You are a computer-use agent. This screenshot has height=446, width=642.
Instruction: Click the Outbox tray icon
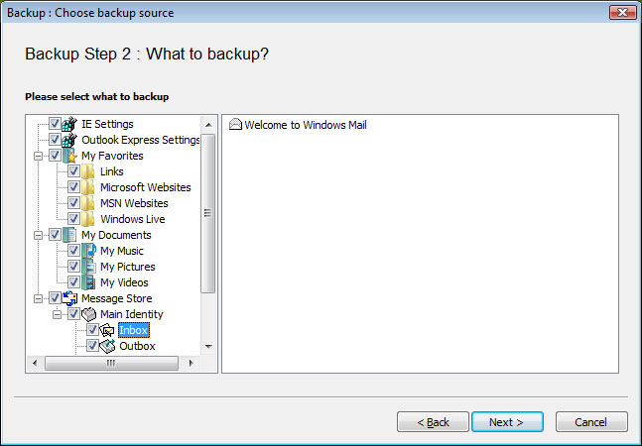(107, 346)
